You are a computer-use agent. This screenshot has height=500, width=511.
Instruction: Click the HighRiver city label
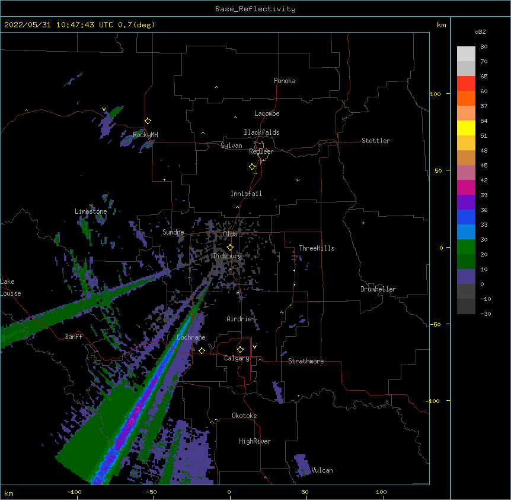pos(255,441)
